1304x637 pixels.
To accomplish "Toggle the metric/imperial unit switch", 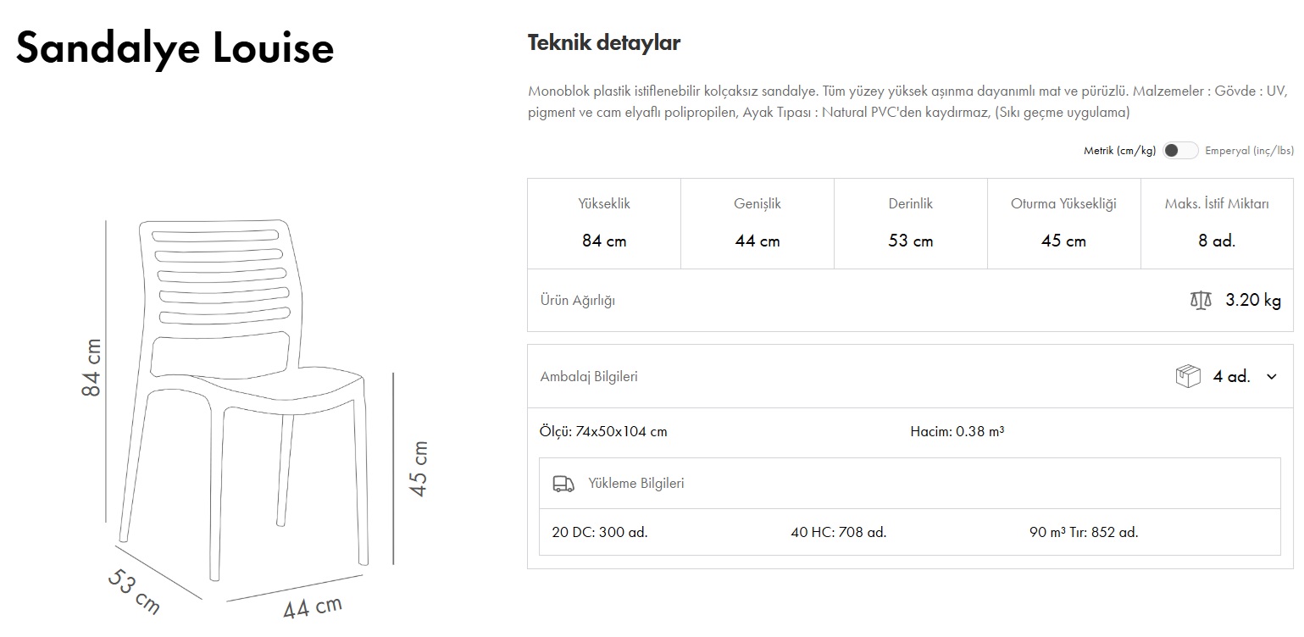I will click(x=1180, y=151).
